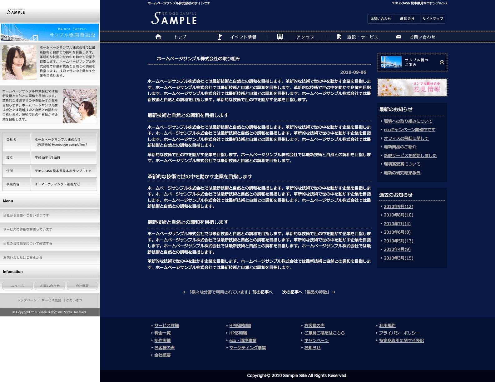
Task: Click the SAMPLE logo in dark header
Action: [x=174, y=18]
